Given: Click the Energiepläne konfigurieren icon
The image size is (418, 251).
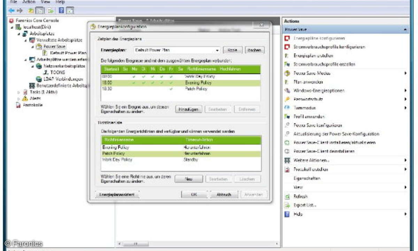Looking at the screenshot, I should 287,38.
